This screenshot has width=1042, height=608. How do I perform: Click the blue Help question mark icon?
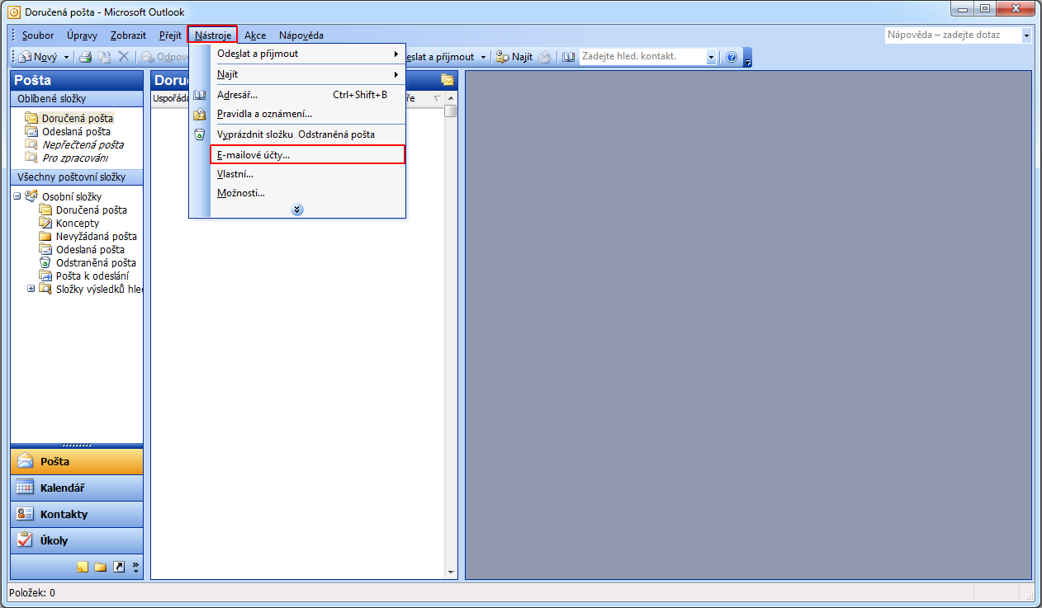731,57
